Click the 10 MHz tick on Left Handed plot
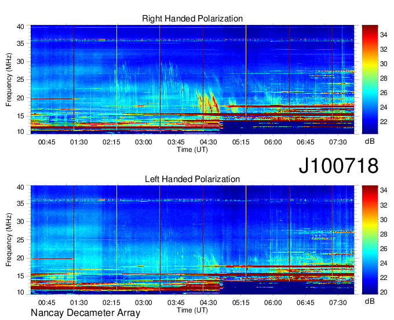This screenshot has height=320, width=394. pyautogui.click(x=20, y=292)
